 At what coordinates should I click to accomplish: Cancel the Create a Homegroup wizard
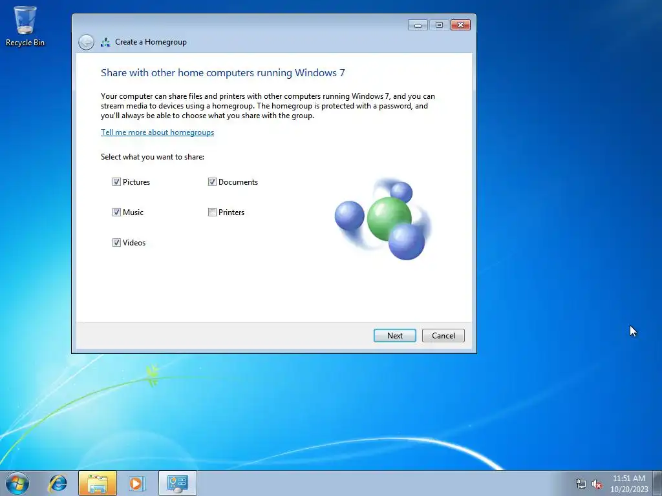tap(443, 336)
